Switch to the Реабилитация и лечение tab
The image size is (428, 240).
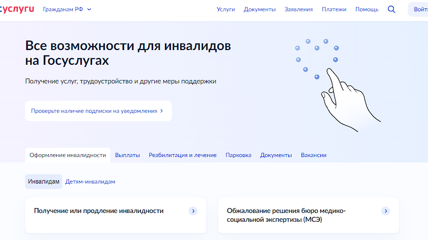pyautogui.click(x=183, y=155)
